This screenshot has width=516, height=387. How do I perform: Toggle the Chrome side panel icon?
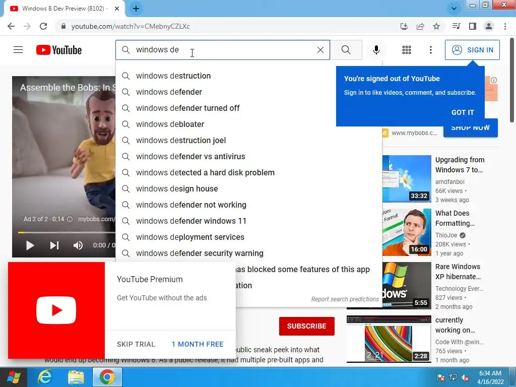pos(473,26)
